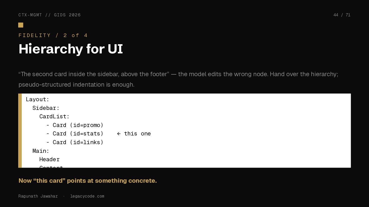Click the 'this one' annotation text
The image size is (369, 207).
click(137, 134)
